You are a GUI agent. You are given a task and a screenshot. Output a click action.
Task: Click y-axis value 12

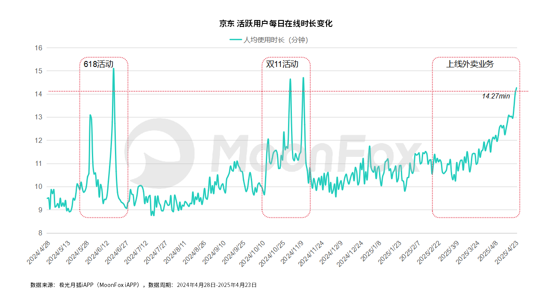pyautogui.click(x=38, y=140)
